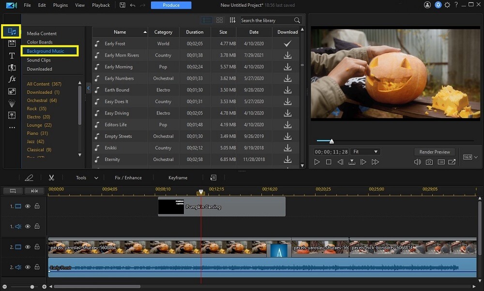The image size is (484, 291).
Task: Toggle preview volume speaker
Action: click(x=417, y=162)
